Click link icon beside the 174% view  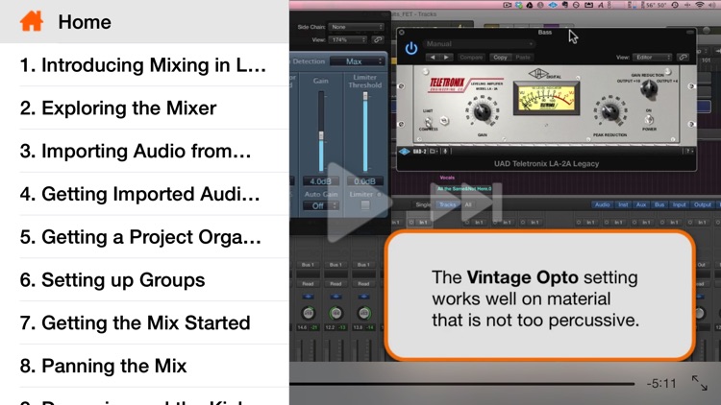378,40
